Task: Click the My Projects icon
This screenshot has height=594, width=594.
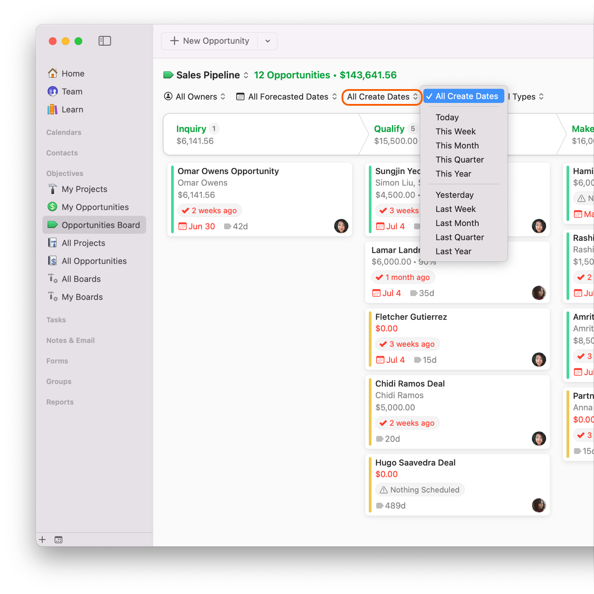Action: pos(52,189)
